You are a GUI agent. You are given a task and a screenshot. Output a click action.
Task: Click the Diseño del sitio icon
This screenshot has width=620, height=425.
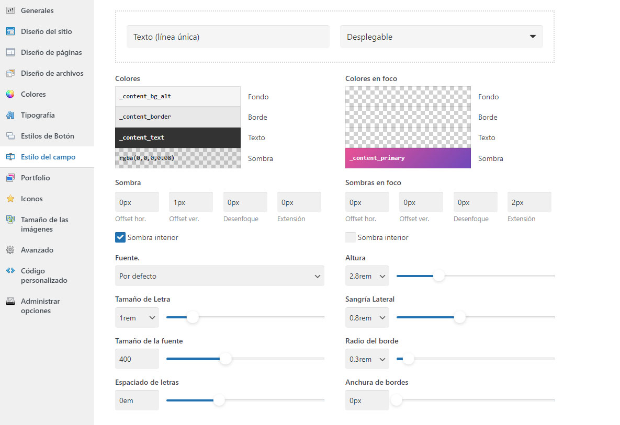tap(10, 31)
